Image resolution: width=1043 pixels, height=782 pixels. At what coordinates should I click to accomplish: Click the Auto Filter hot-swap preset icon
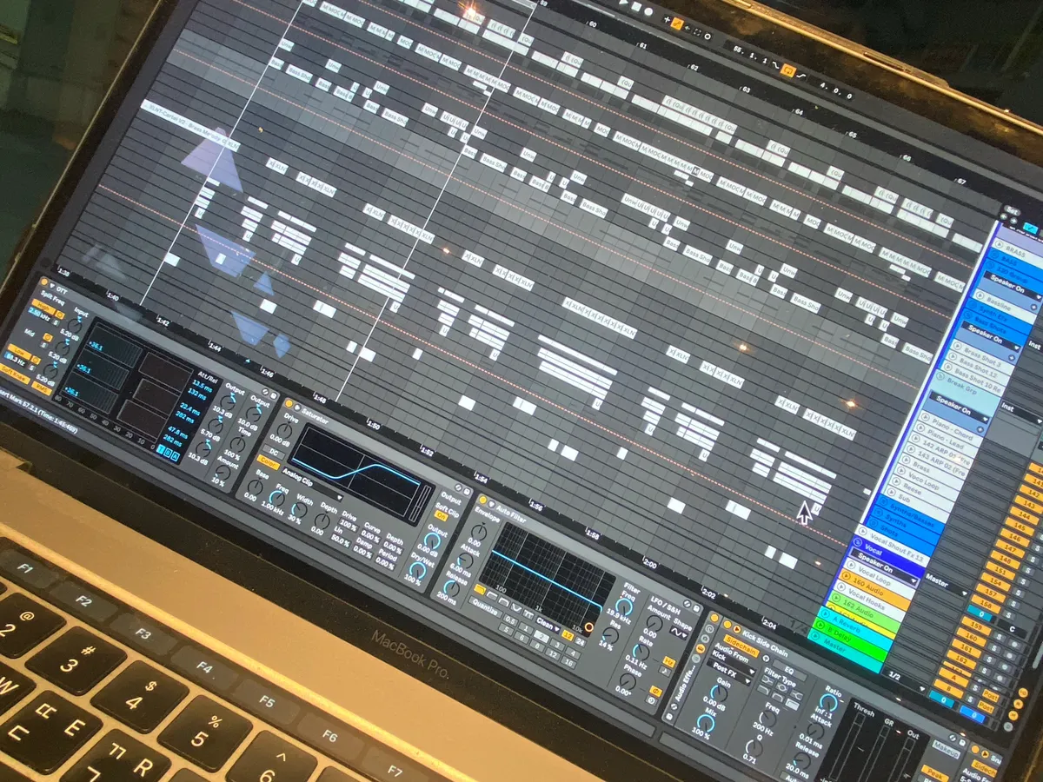click(x=687, y=603)
